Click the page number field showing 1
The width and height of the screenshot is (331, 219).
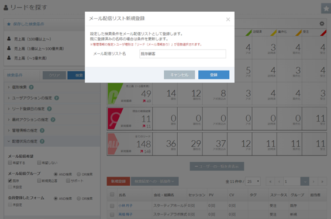(292, 181)
